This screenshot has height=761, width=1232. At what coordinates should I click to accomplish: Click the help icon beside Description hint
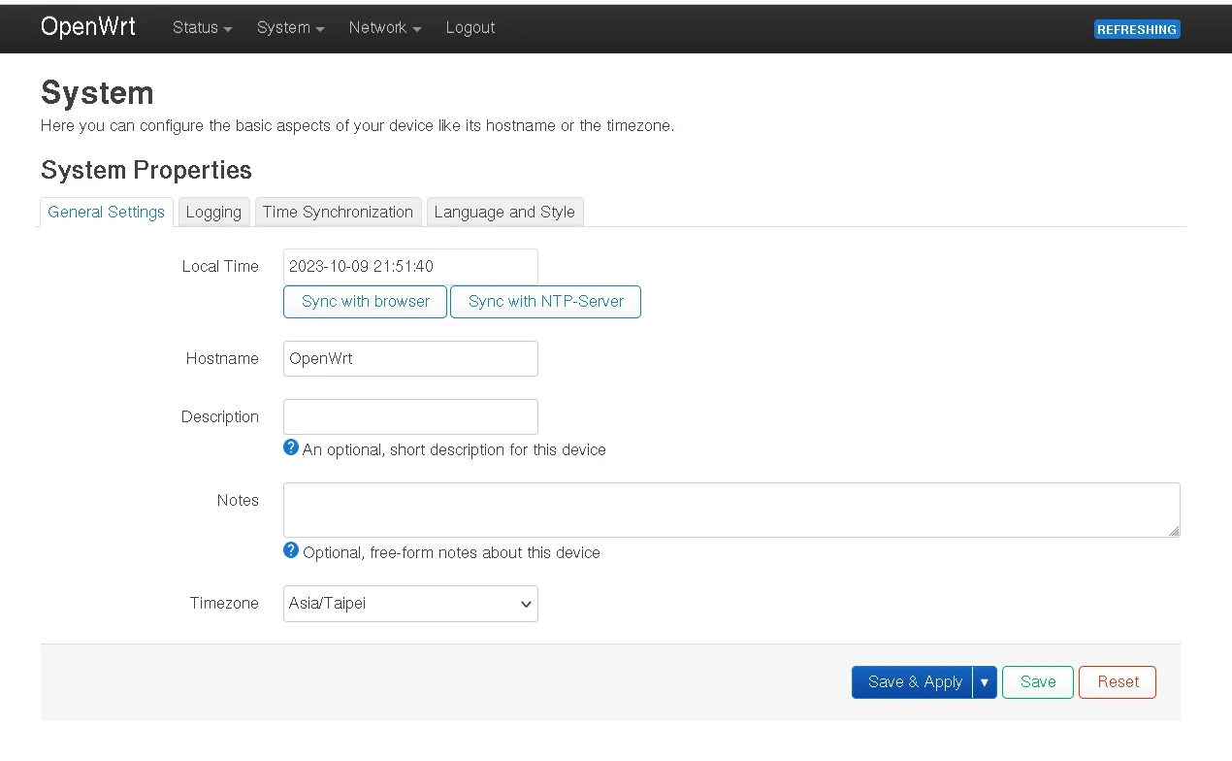pyautogui.click(x=291, y=447)
